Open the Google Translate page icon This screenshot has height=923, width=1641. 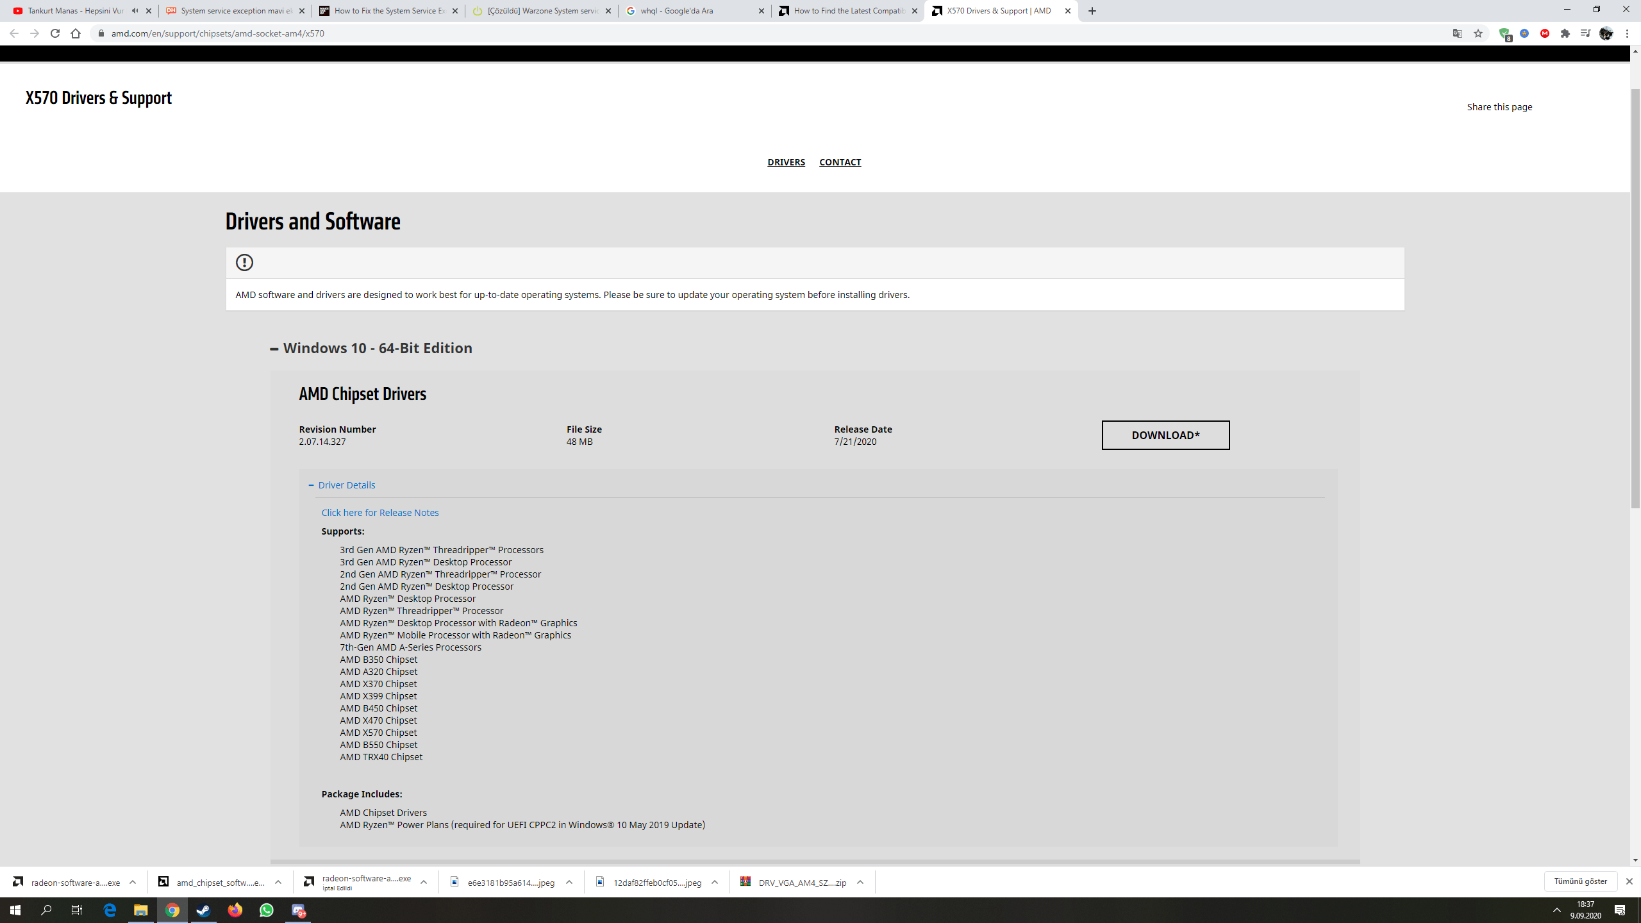pyautogui.click(x=1458, y=33)
